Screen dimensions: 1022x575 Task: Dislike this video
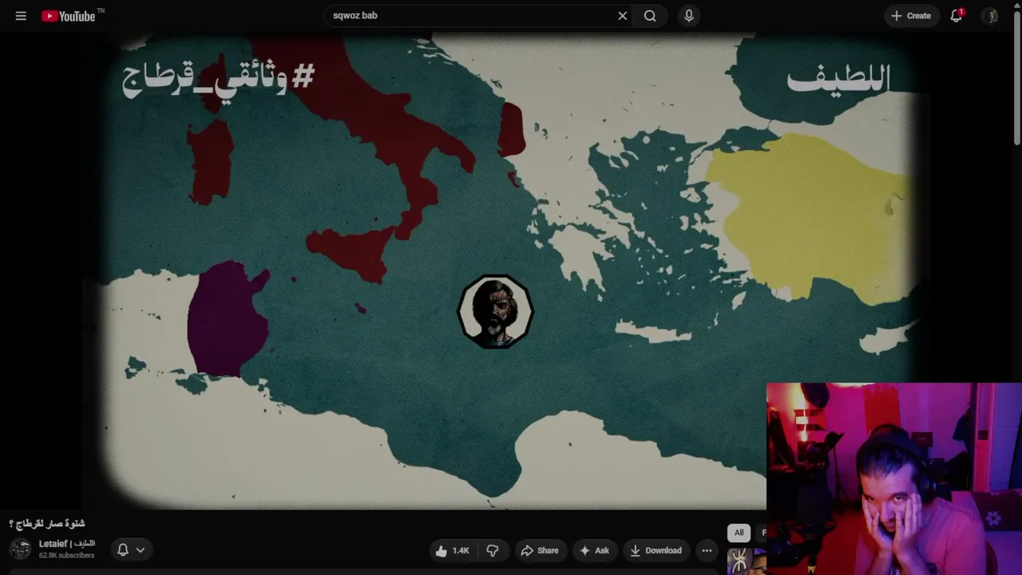[493, 550]
